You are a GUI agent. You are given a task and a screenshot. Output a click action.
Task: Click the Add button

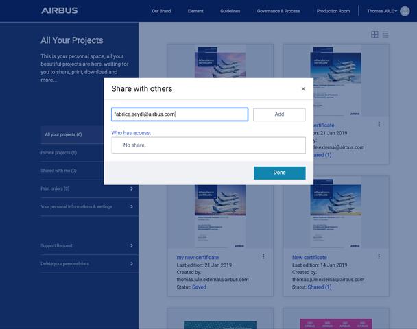(279, 114)
